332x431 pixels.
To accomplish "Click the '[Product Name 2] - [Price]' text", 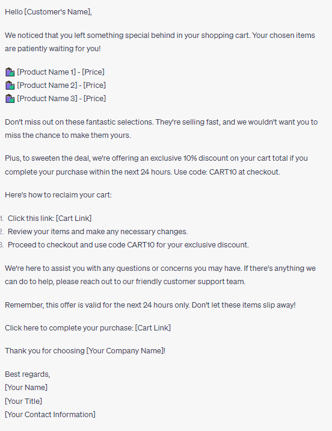I will click(61, 85).
